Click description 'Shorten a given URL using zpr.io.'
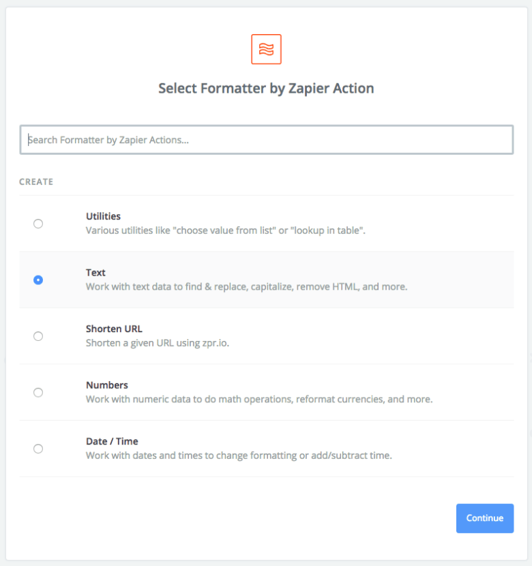 158,343
